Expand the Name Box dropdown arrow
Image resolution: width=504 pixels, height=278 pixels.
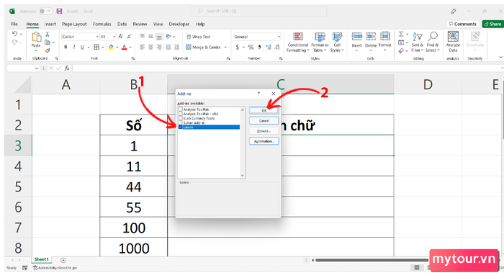36,68
